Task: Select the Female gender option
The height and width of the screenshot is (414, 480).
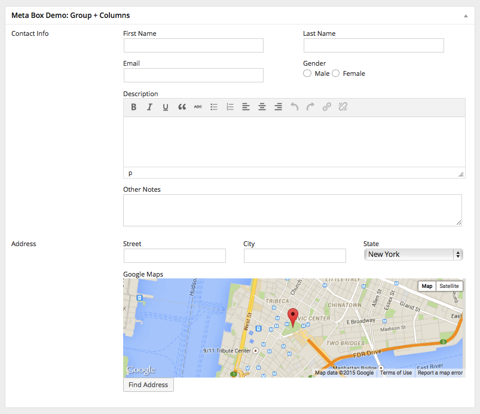Action: click(x=336, y=73)
